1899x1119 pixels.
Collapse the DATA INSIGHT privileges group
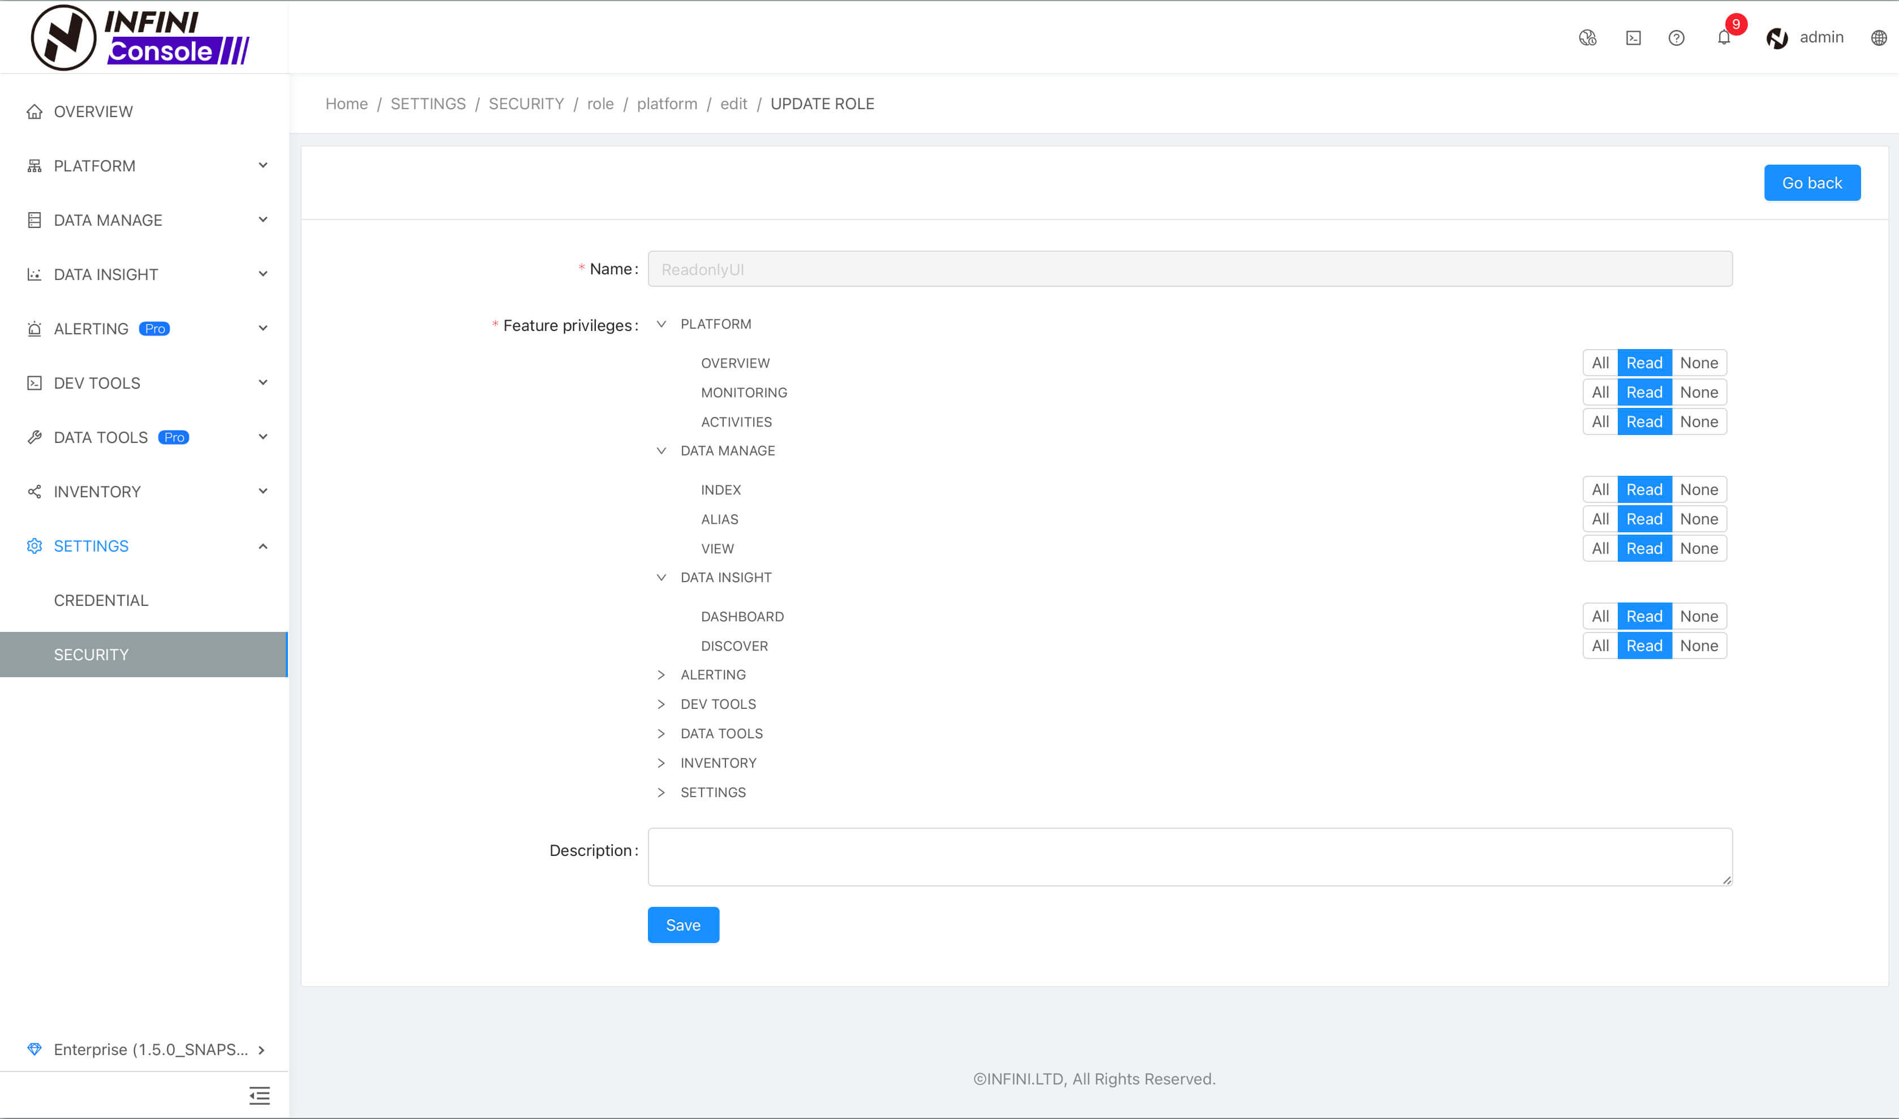(661, 578)
